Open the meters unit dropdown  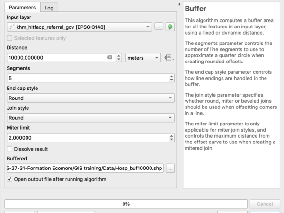click(143, 58)
